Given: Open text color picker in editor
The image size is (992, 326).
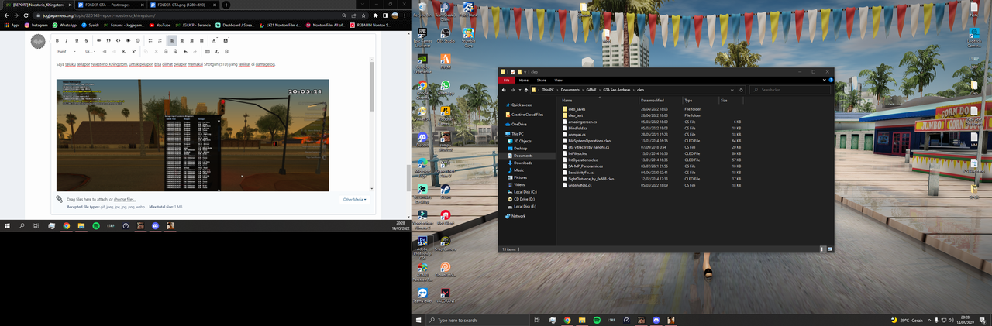Looking at the screenshot, I should (x=214, y=41).
